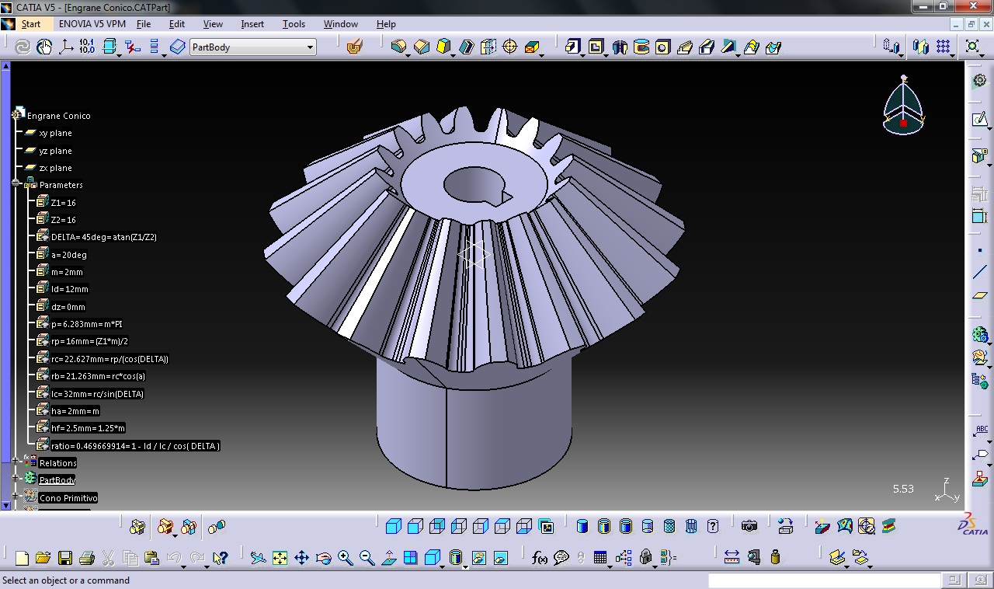
Task: Click the Mirror tool icon
Action: (920, 47)
